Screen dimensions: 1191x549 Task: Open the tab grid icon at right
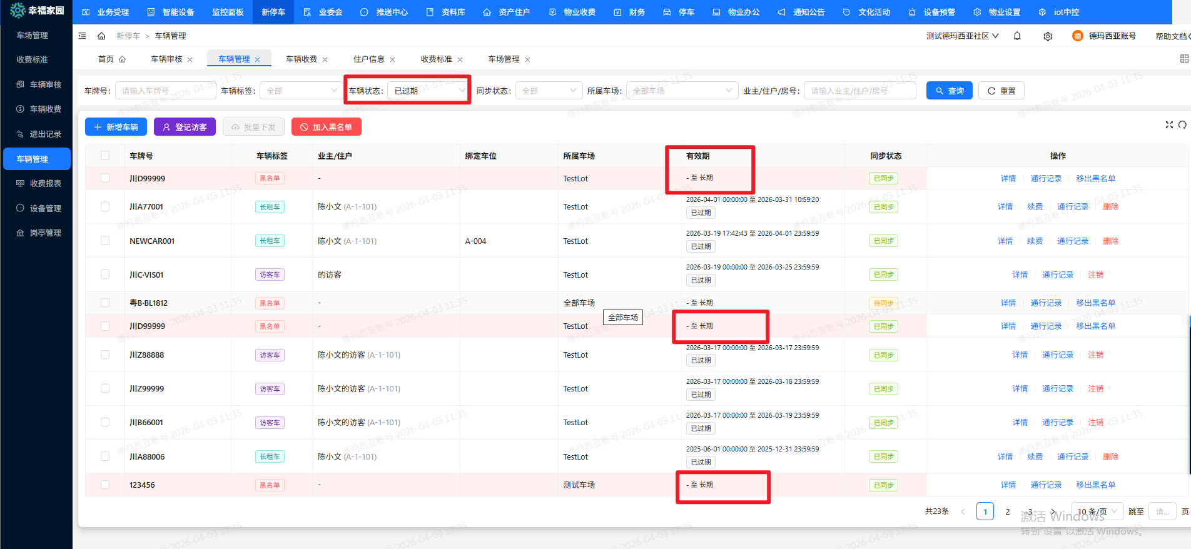pyautogui.click(x=1183, y=59)
